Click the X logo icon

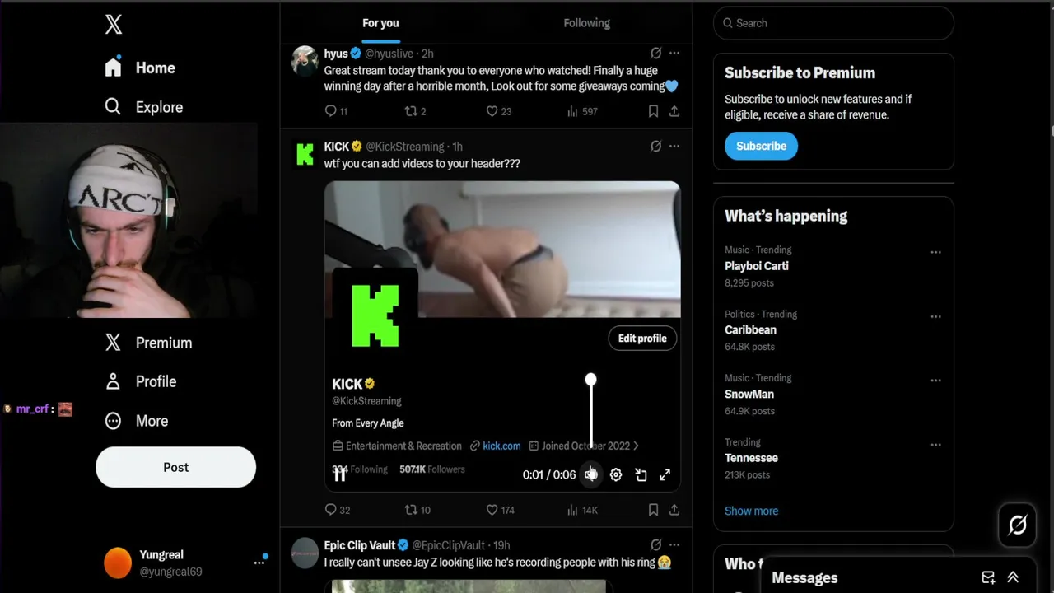(x=114, y=25)
